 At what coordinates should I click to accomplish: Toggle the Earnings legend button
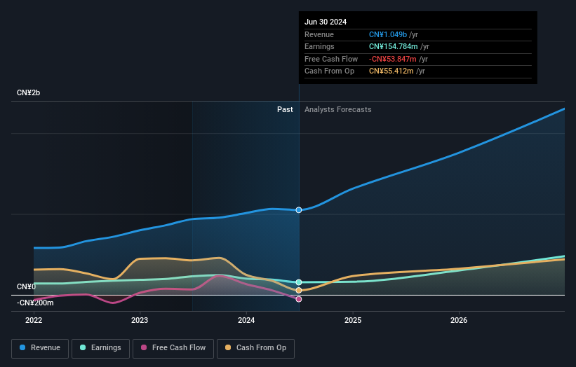pos(100,348)
